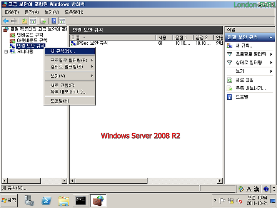The height and width of the screenshot is (208, 277).
Task: Click the Export list toolbar icon
Action: (x=43, y=21)
